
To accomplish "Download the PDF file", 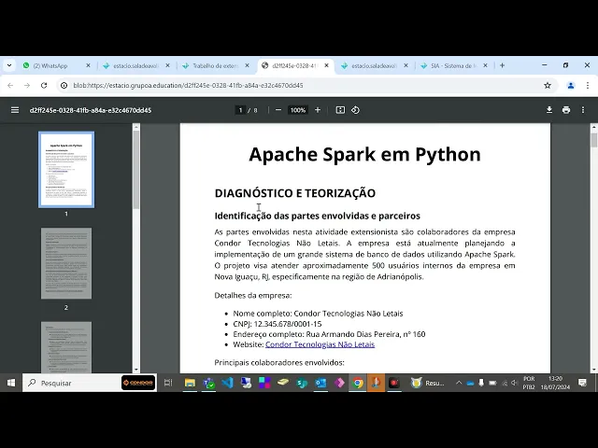I will pyautogui.click(x=549, y=110).
